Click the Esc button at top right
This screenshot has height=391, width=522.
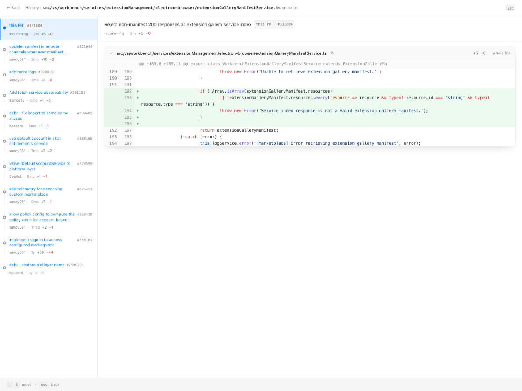[510, 8]
